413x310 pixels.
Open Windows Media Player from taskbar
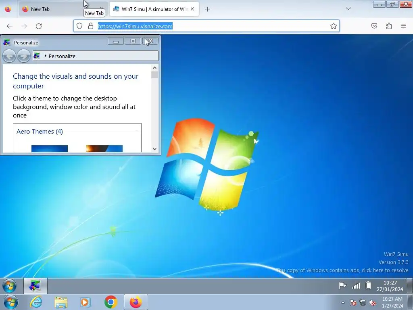tap(86, 302)
